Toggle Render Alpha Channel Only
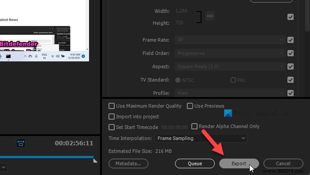The width and height of the screenshot is (310, 175). [x=194, y=126]
